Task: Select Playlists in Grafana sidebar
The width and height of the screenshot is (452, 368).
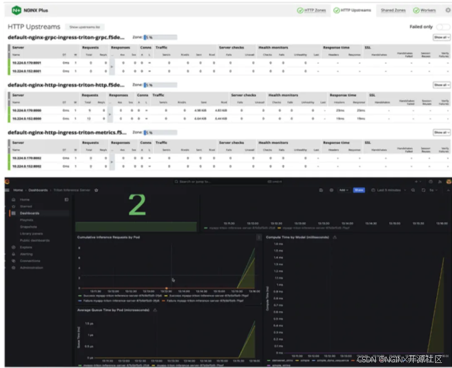Action: 26,220
